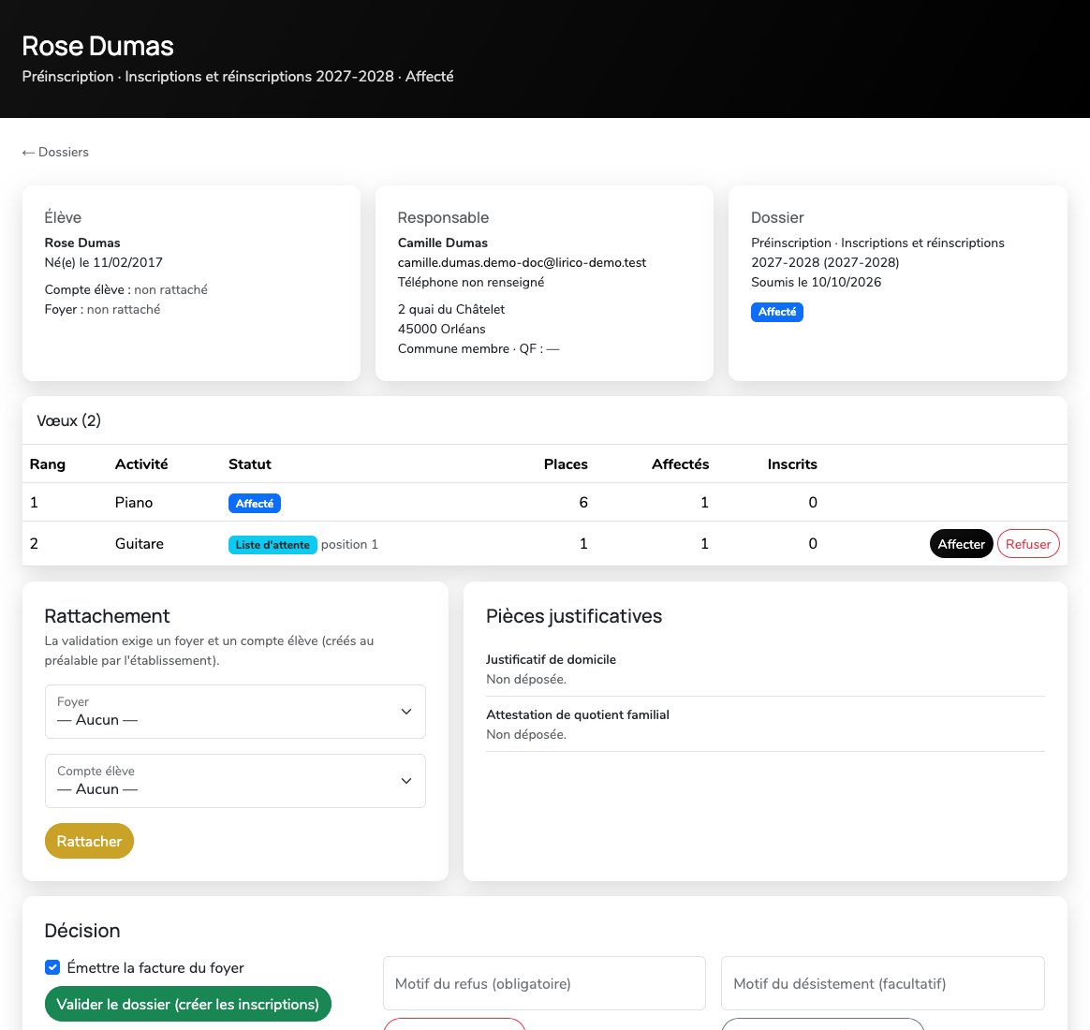The width and height of the screenshot is (1090, 1030).
Task: Select the email camille.dumas.demo-doc@lirico-demo.test
Action: [523, 263]
